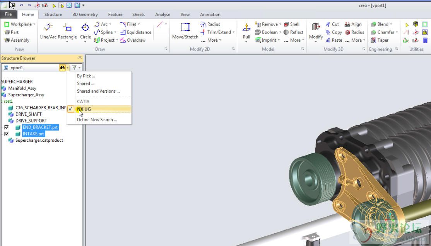Select the Line/Arc drawing tool
431x246 pixels.
[48, 31]
